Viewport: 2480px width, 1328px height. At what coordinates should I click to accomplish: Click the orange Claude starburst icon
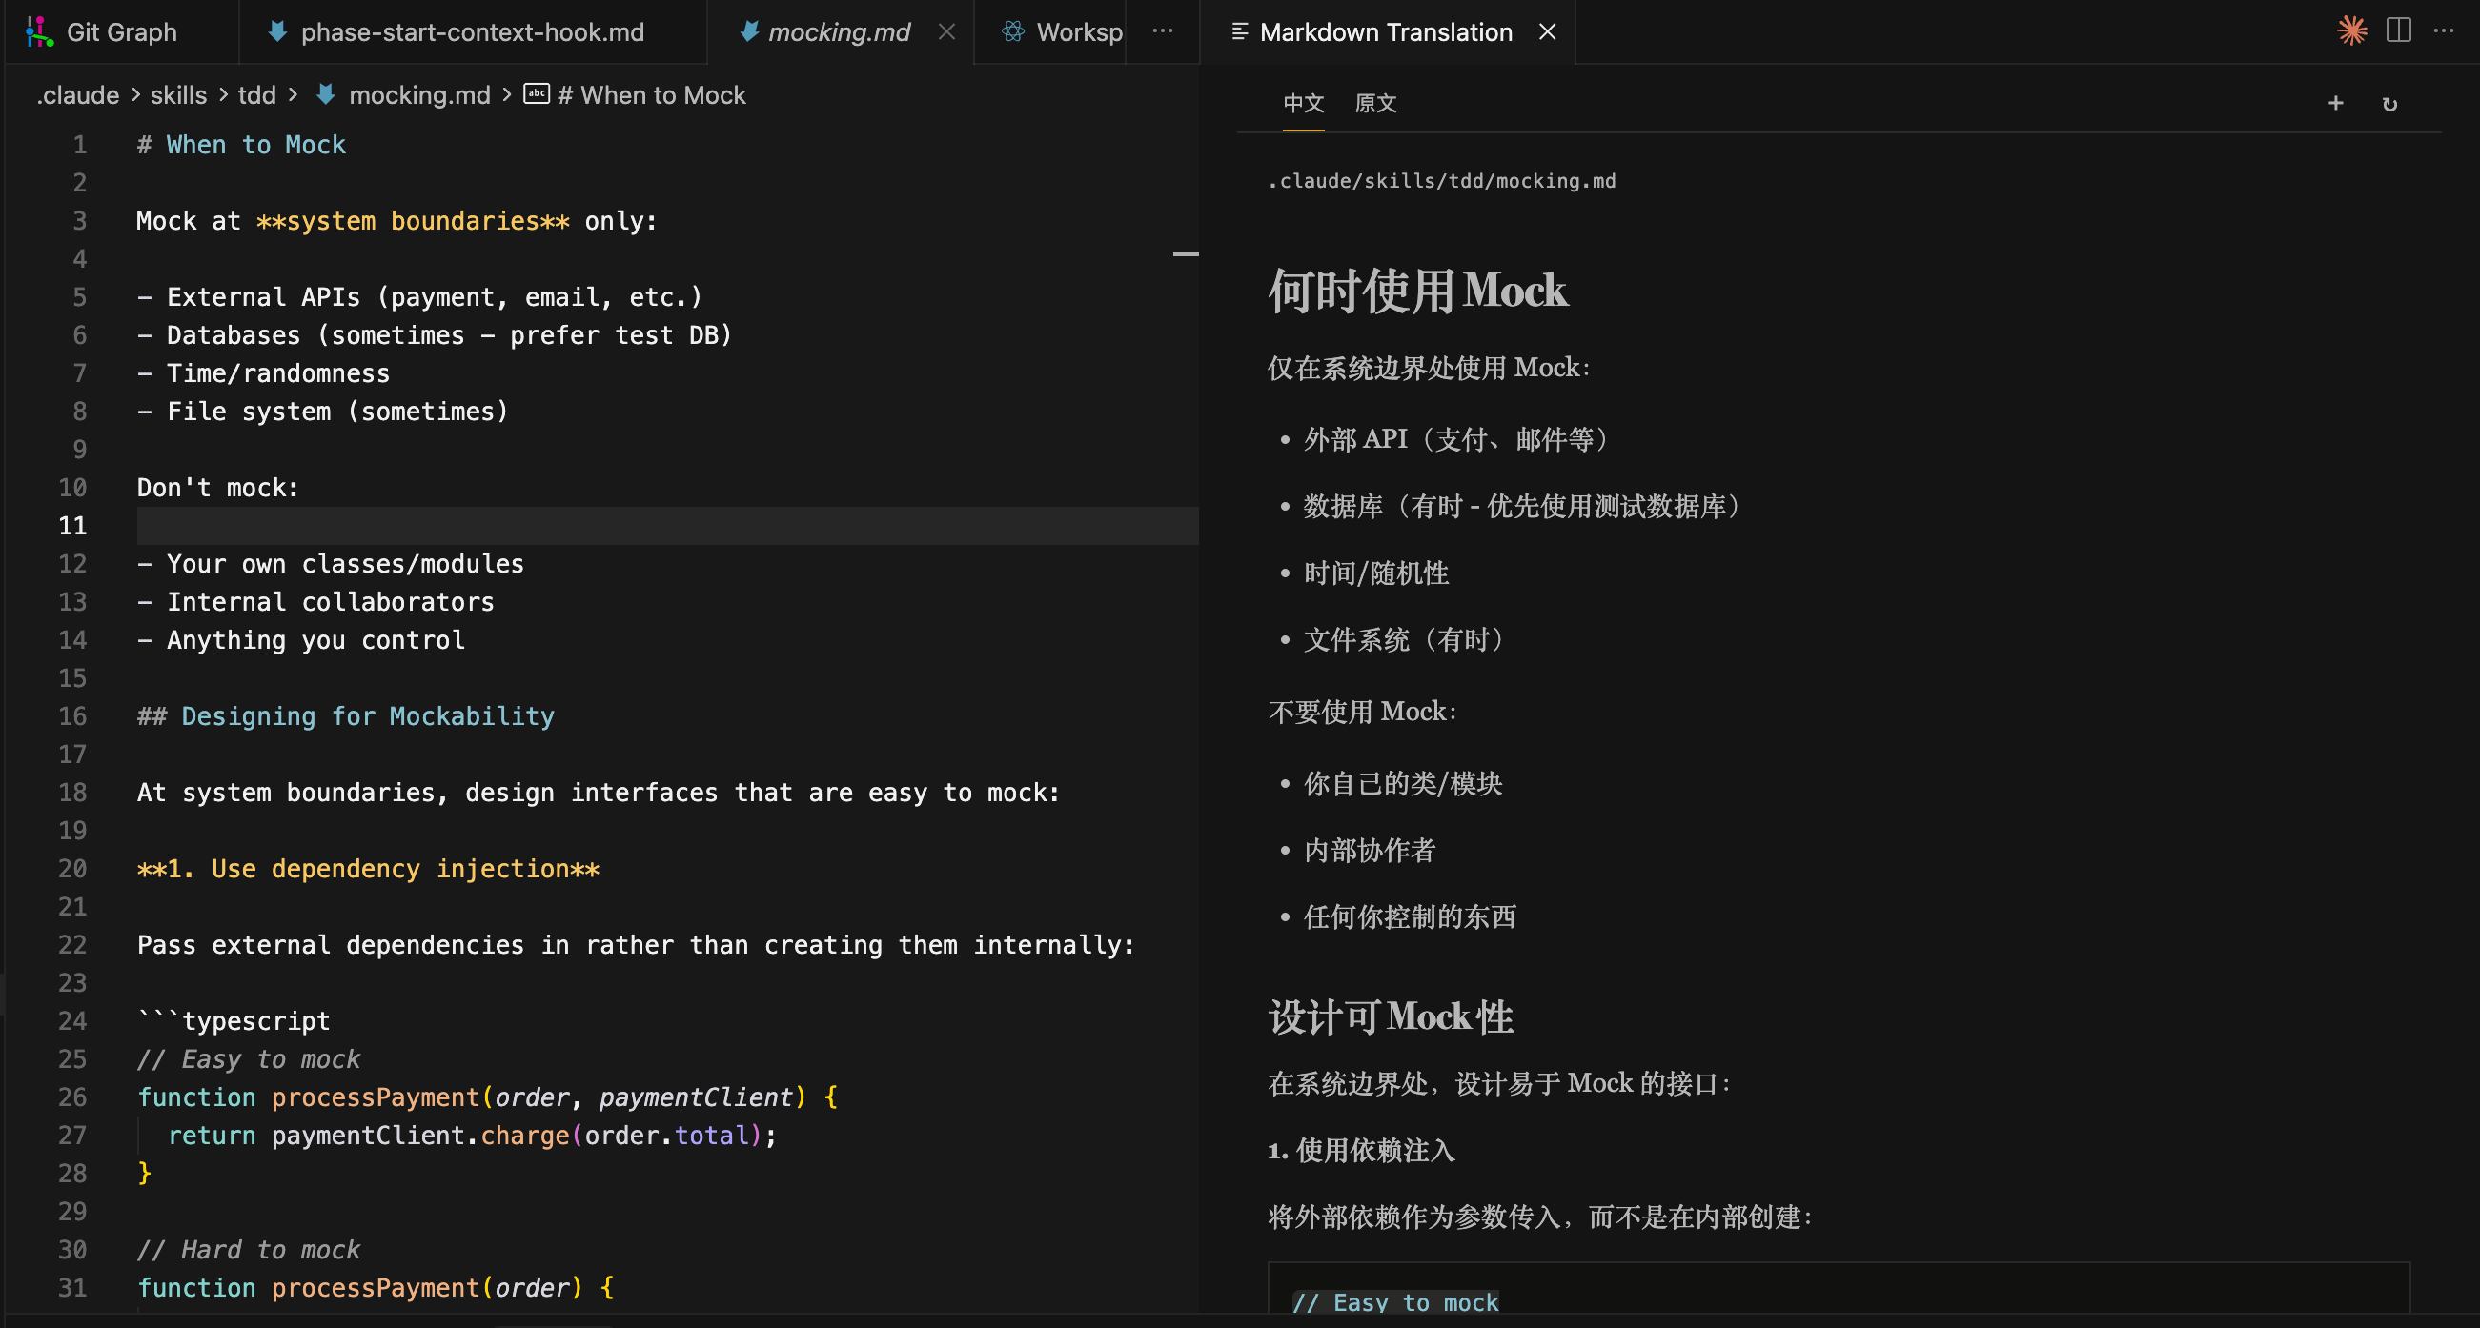[x=2352, y=30]
